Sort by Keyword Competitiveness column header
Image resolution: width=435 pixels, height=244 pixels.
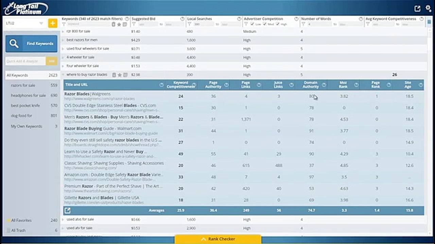coord(180,85)
